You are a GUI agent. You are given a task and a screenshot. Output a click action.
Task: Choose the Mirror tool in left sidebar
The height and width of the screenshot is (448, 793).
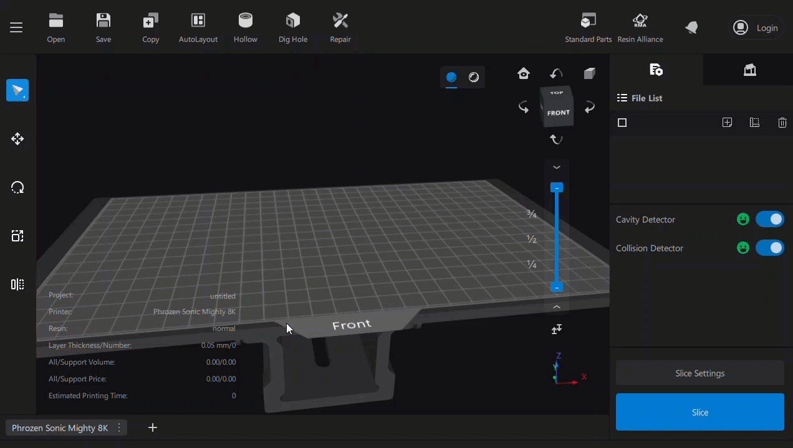[x=17, y=284]
